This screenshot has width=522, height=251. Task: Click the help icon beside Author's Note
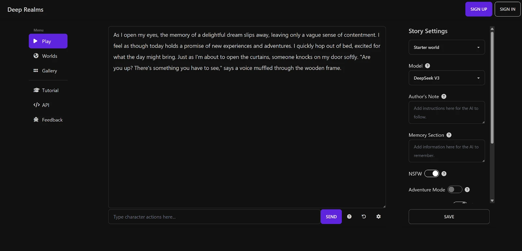444,96
